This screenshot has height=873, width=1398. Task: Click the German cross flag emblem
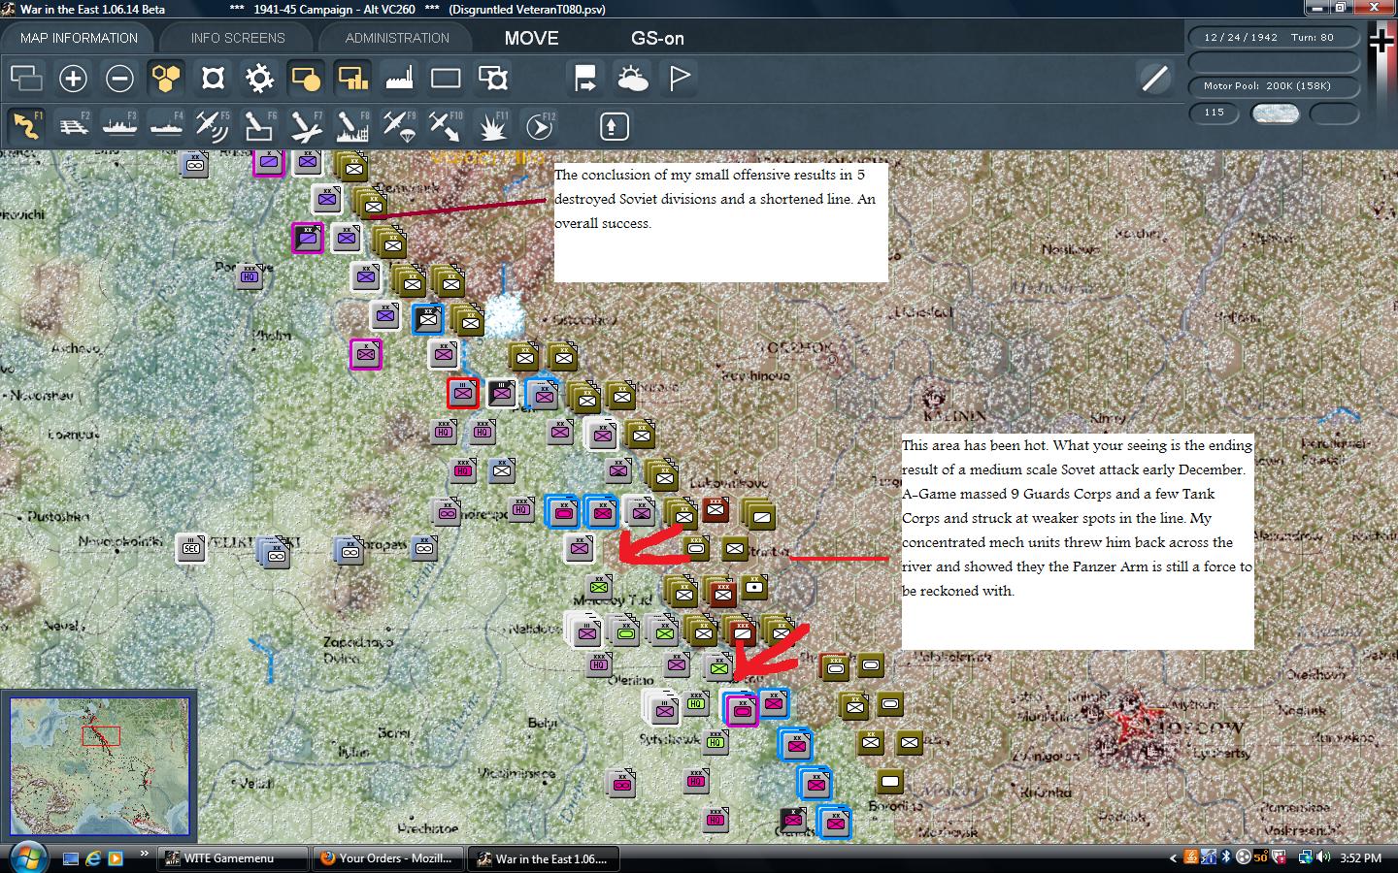(x=1381, y=42)
